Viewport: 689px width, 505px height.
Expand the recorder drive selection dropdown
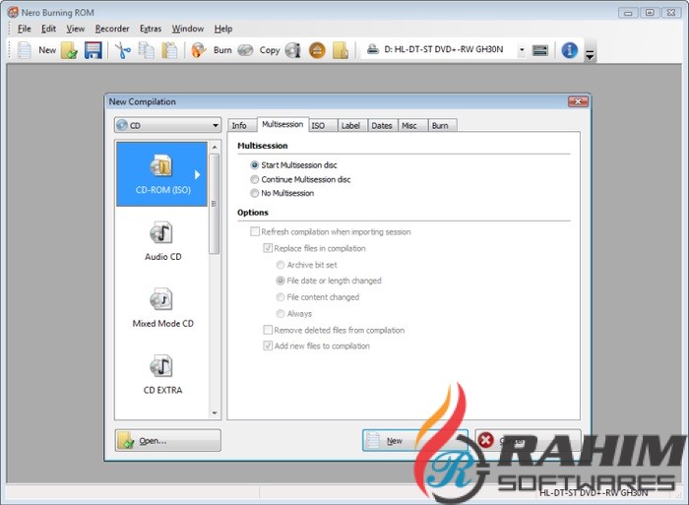(x=522, y=49)
